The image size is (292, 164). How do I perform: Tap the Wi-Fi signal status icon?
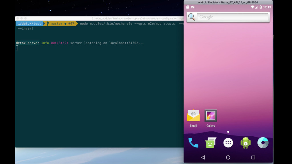click(252, 7)
